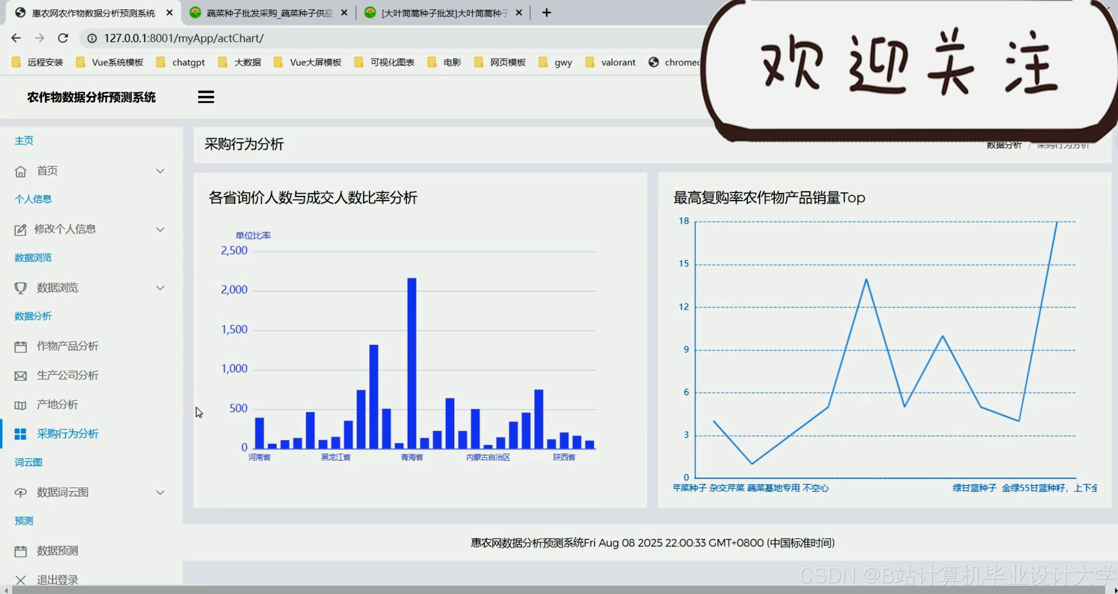Screen dimensions: 1118x594
Task: Click the 数据分析 breadcrumb link
Action: click(1004, 145)
